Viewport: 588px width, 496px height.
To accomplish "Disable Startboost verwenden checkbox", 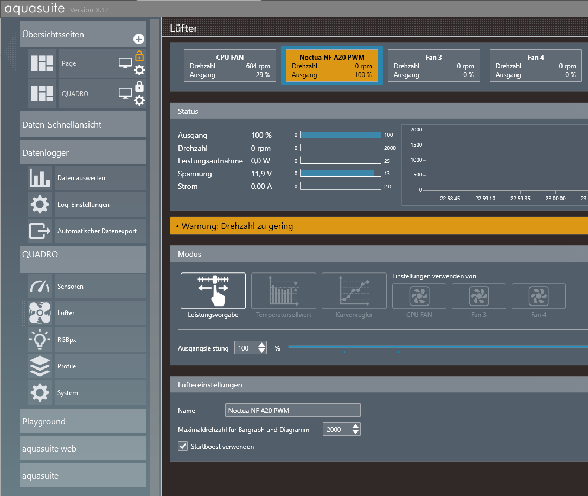I will coord(183,446).
